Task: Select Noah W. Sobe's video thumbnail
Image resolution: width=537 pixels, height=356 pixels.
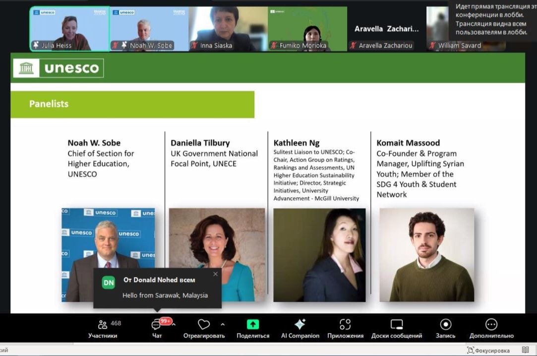Action: (149, 29)
